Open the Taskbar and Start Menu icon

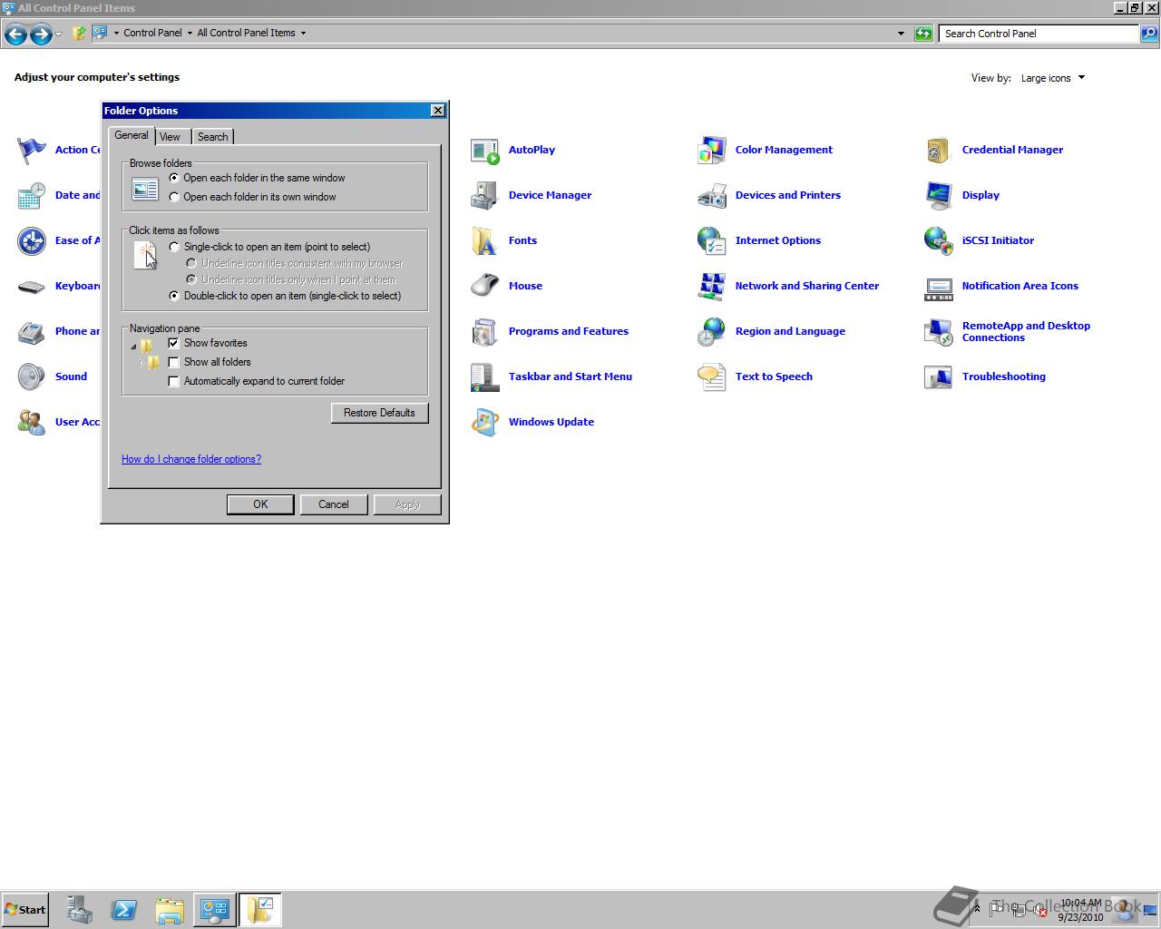(x=485, y=377)
